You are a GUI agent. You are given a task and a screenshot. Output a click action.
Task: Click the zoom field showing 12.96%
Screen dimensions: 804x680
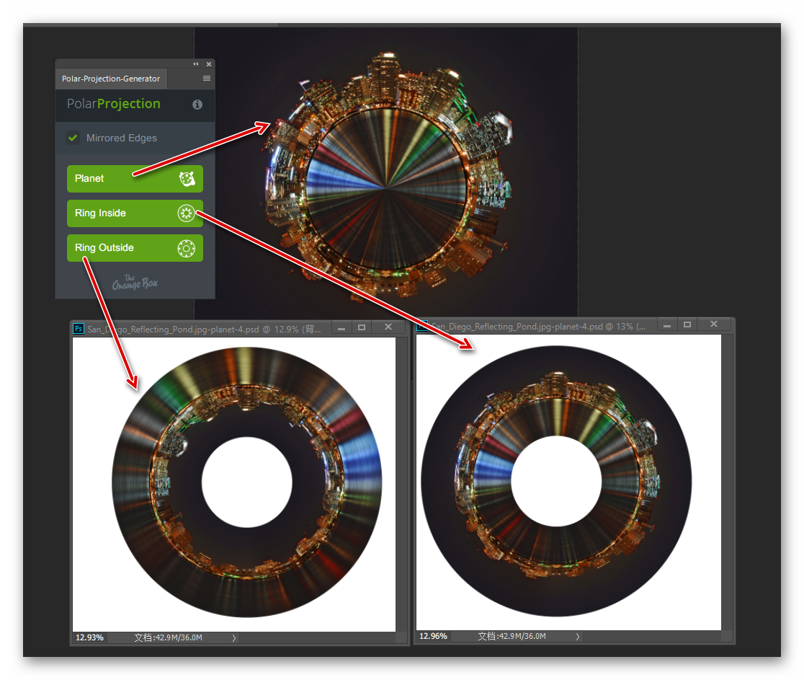point(433,636)
